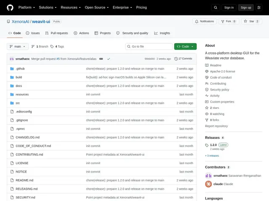Switch to the Actions tab
This screenshot has width=269, height=201.
tap(81, 33)
